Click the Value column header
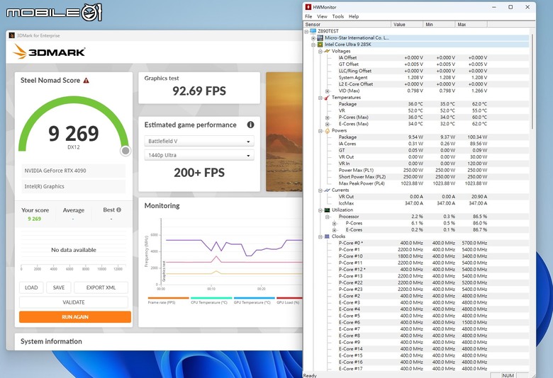The image size is (553, 378). pyautogui.click(x=407, y=24)
